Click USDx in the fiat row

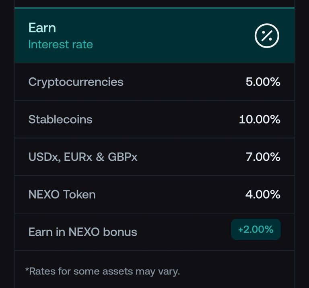pos(44,157)
